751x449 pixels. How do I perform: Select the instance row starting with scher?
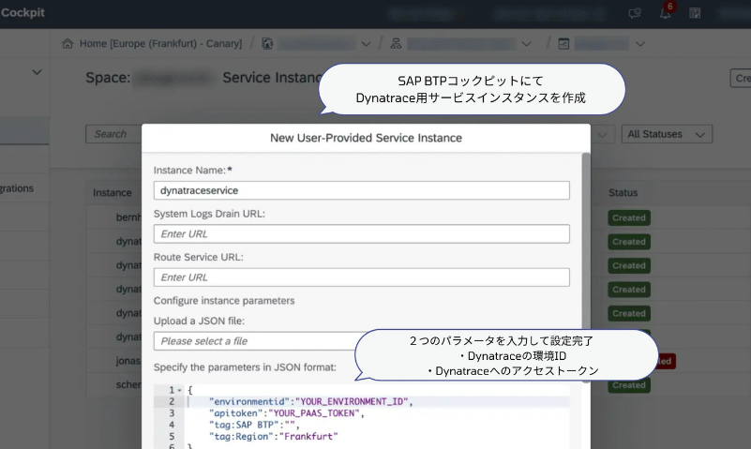(x=114, y=385)
